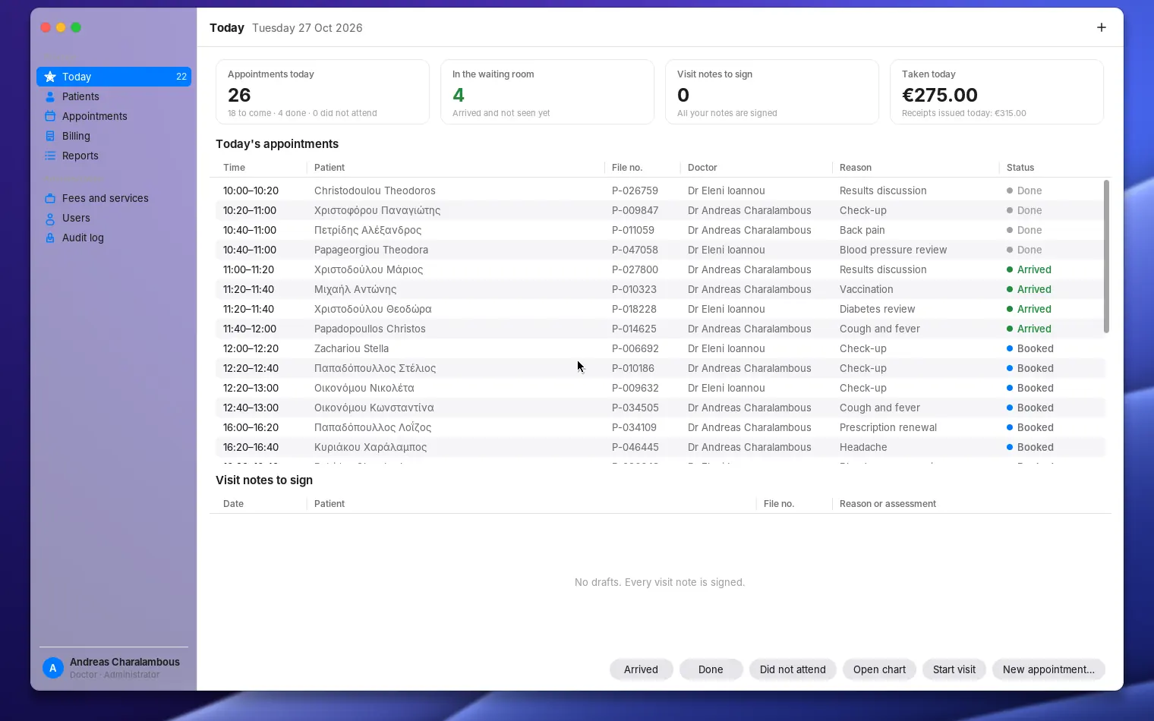
Task: Open the Patients section
Action: click(x=114, y=96)
